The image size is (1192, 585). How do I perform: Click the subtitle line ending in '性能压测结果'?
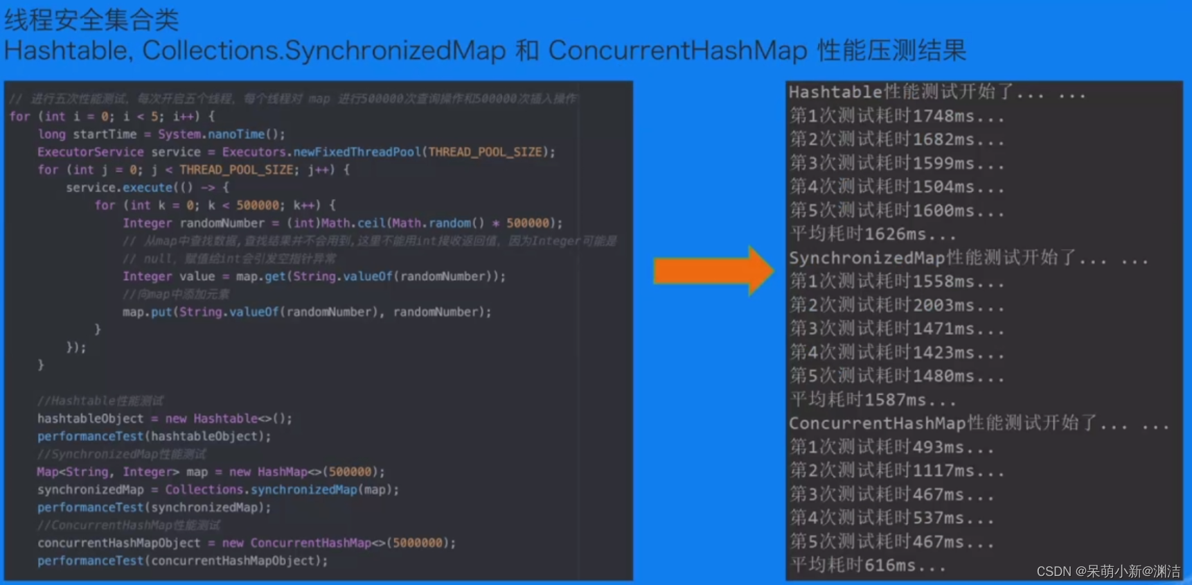[x=485, y=51]
